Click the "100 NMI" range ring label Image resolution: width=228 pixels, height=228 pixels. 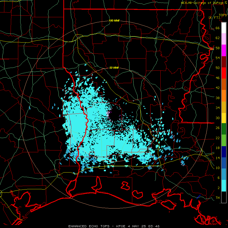[114, 21]
